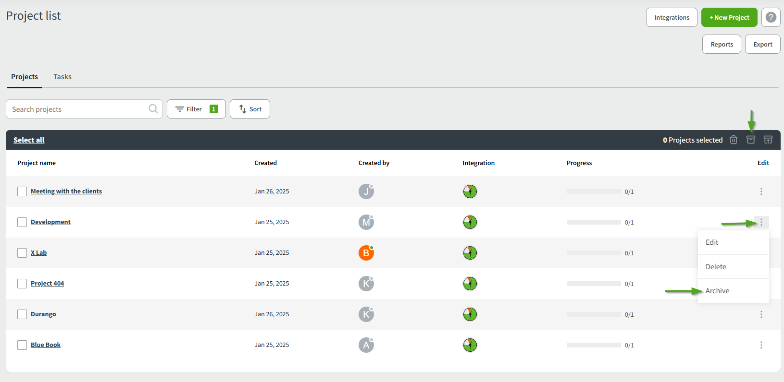784x382 pixels.
Task: Click the unarchive icon in selection bar
Action: pos(768,140)
